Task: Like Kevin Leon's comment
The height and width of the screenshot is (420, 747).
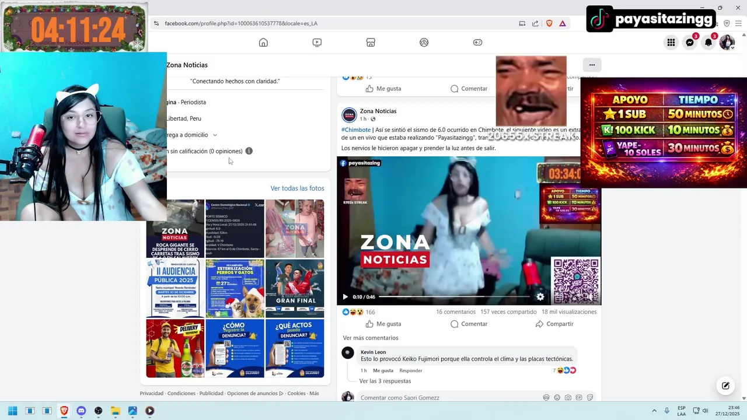Action: 383,370
